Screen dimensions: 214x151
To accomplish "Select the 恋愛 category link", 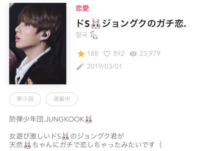I will (82, 8).
